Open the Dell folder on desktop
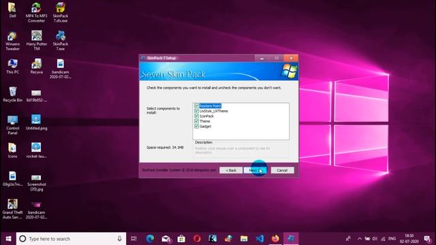The width and height of the screenshot is (436, 245). [x=12, y=10]
